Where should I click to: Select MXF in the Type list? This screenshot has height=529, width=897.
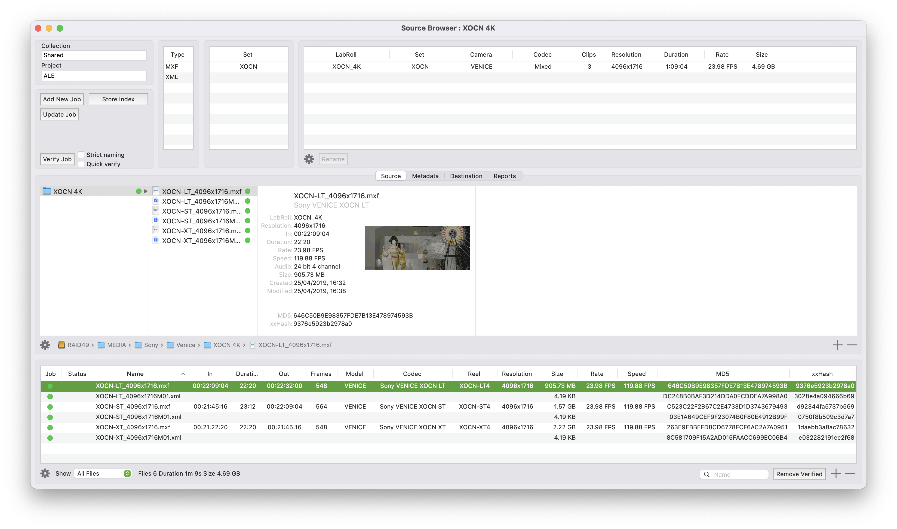(x=179, y=66)
